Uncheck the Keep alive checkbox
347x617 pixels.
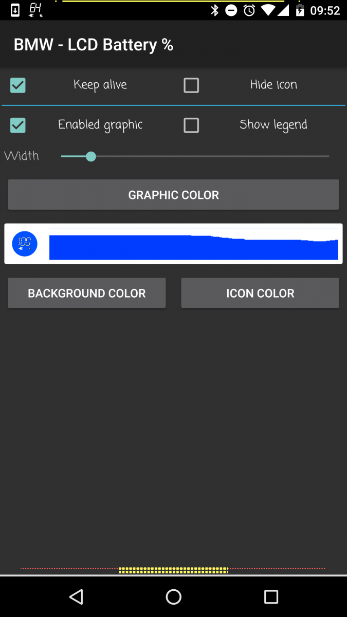click(x=18, y=85)
